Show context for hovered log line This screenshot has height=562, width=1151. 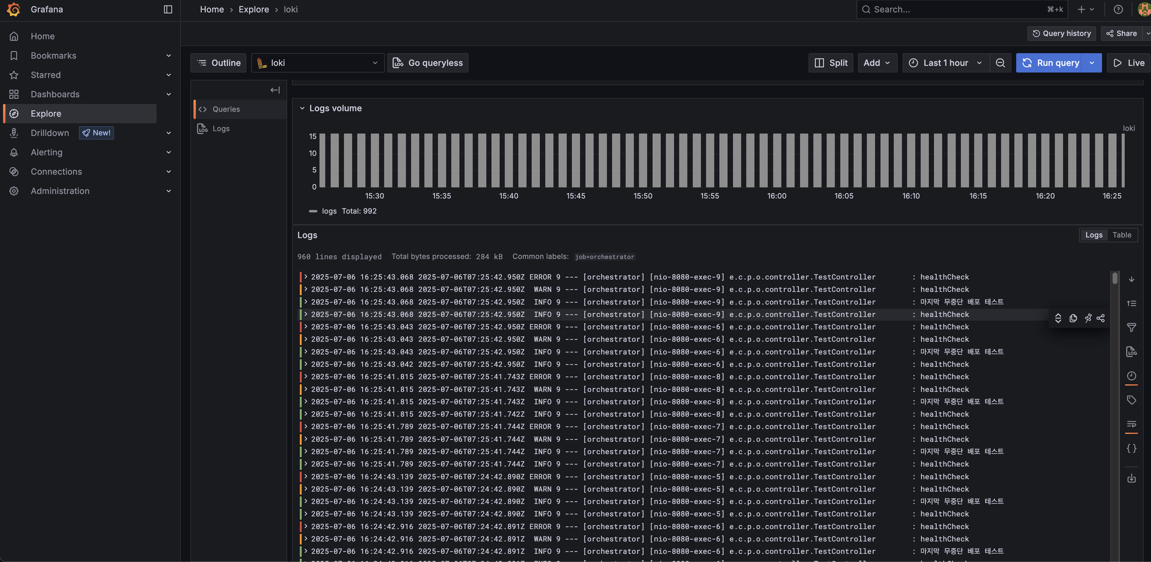coord(1058,318)
